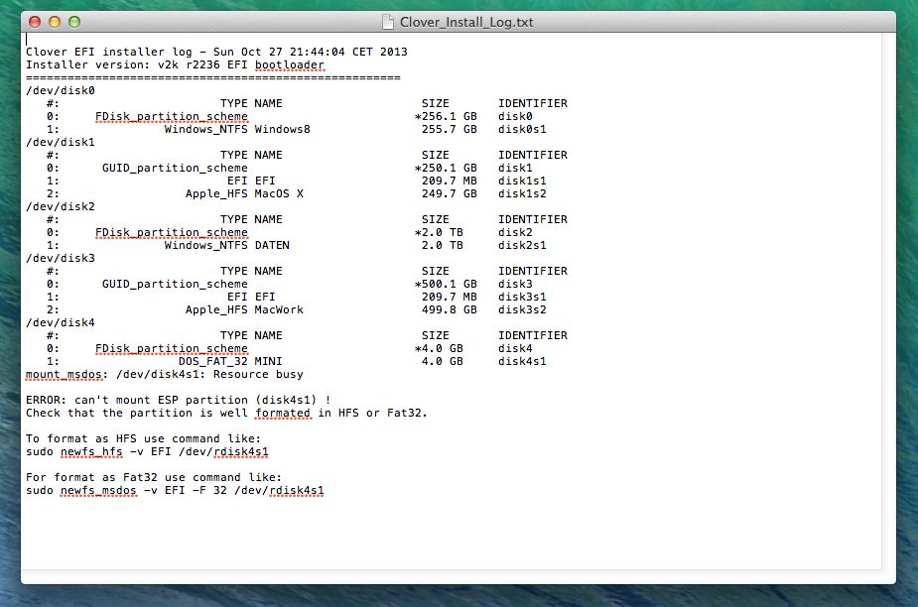Click the "disk3s1" identifier
The height and width of the screenshot is (607, 918).
point(522,297)
